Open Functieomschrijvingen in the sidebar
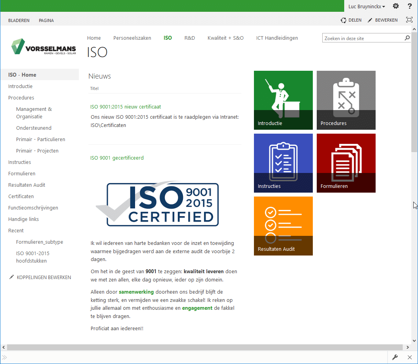Viewport: 418px width, 364px height. pos(33,208)
